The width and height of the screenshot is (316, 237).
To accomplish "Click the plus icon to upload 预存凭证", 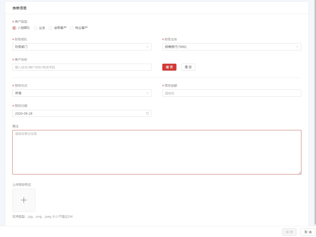I will 24,200.
